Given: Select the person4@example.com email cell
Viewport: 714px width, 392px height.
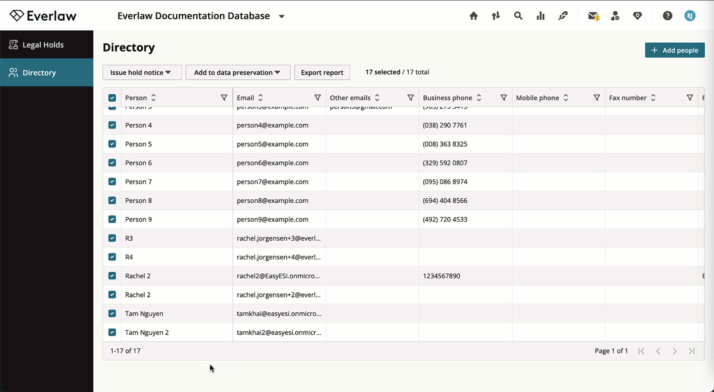Looking at the screenshot, I should [279, 125].
